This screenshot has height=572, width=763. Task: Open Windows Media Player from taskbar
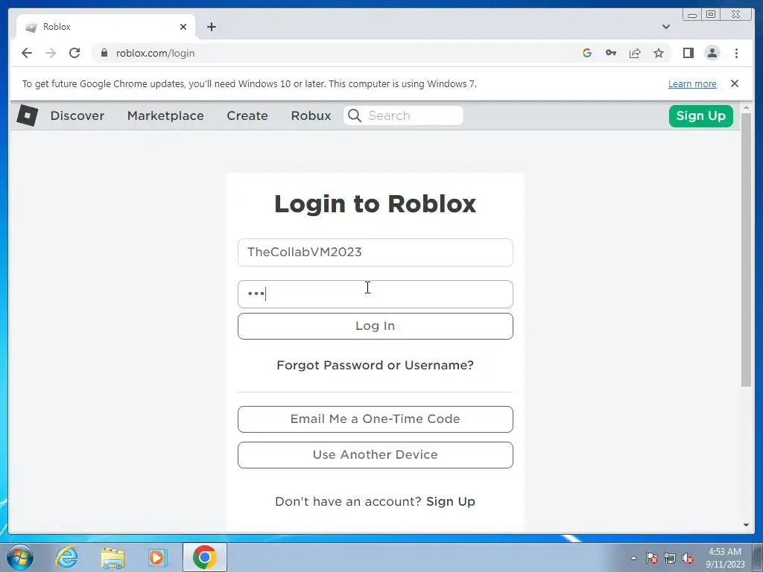(x=158, y=557)
